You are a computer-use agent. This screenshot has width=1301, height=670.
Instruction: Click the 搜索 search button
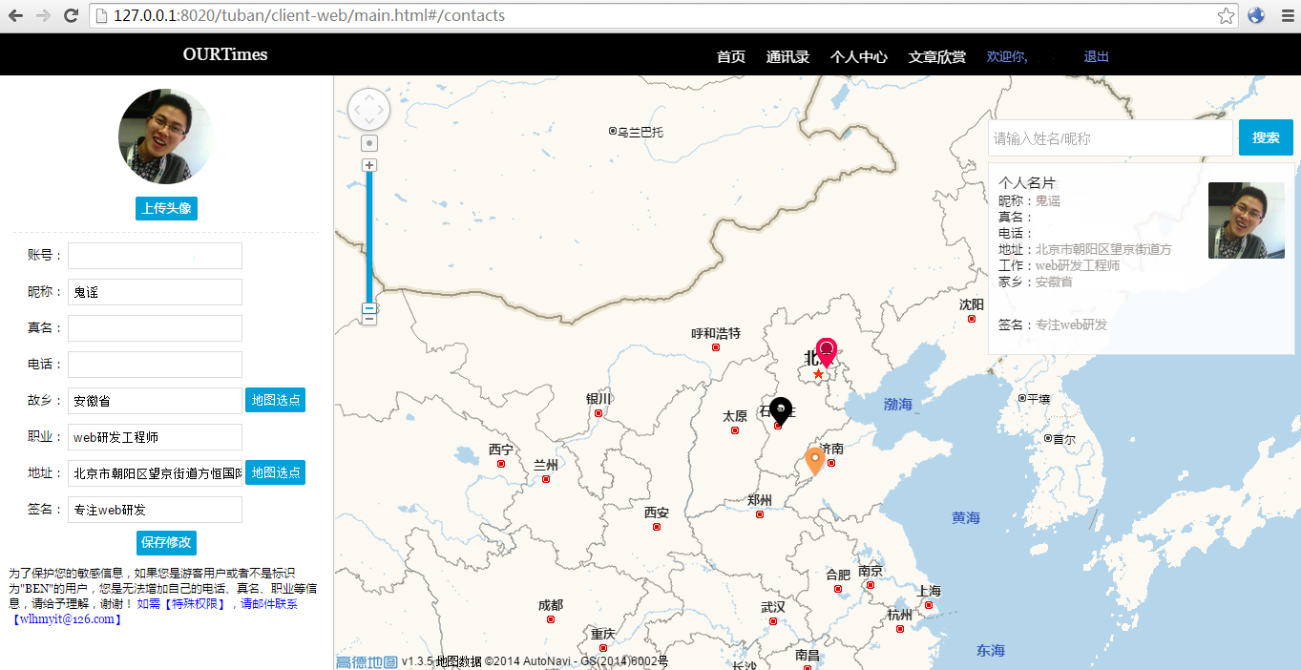pos(1266,137)
